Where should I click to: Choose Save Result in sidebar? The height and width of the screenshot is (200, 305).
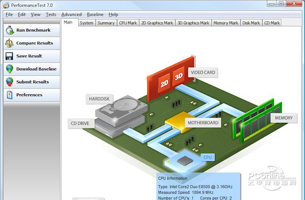click(32, 56)
